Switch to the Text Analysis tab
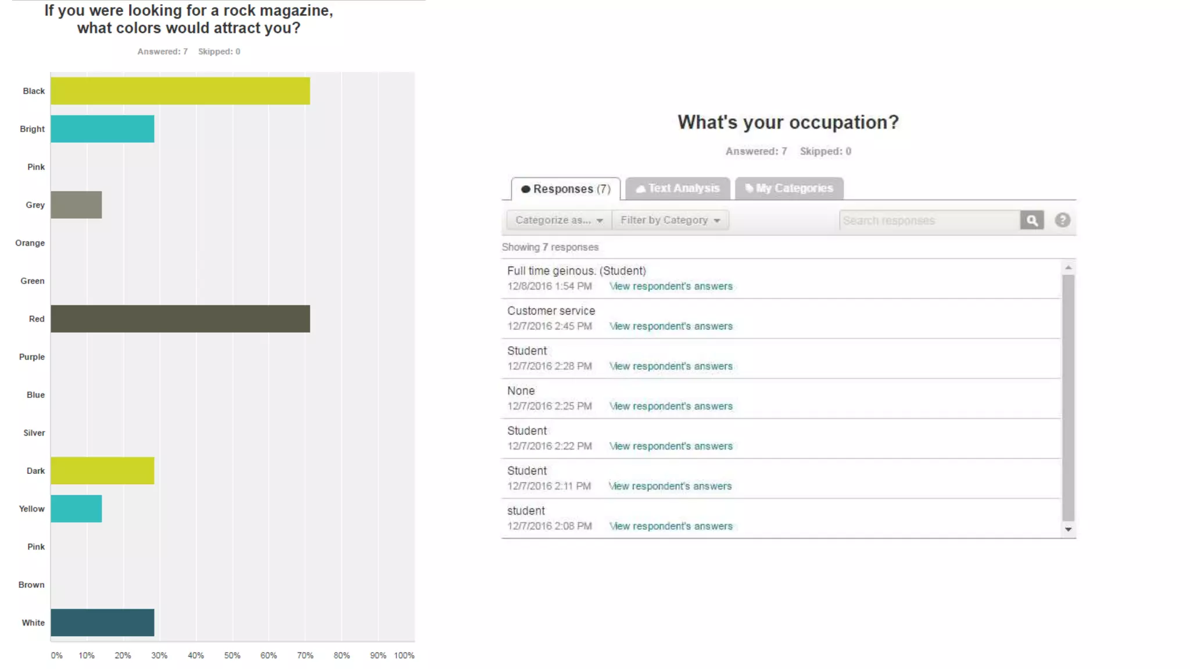The image size is (1190, 669). pos(678,188)
